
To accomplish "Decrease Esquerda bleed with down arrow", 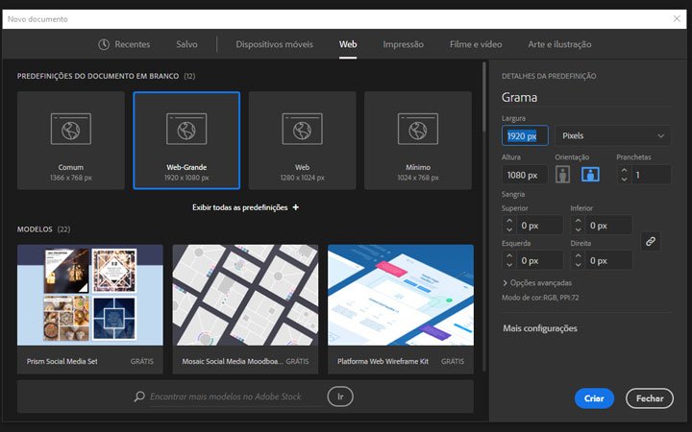I will (x=509, y=265).
